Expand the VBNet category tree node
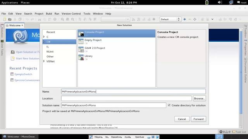This screenshot has width=248, height=139. pyautogui.click(x=44, y=61)
